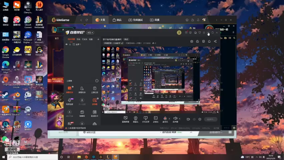Open the Windows Start menu
Screen dimensions: 284x160
(4, 157)
